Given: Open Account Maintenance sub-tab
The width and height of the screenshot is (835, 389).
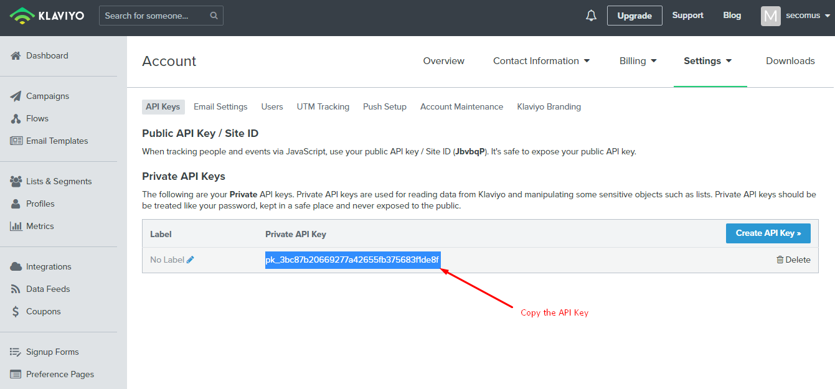Looking at the screenshot, I should (x=461, y=107).
